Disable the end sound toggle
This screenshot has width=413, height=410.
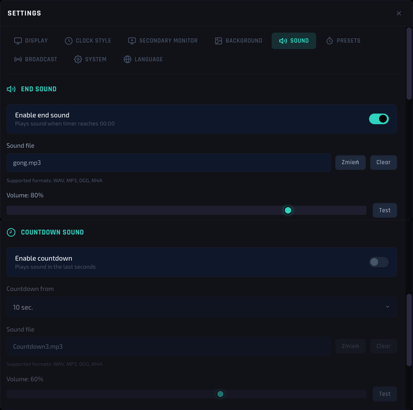[x=379, y=119]
